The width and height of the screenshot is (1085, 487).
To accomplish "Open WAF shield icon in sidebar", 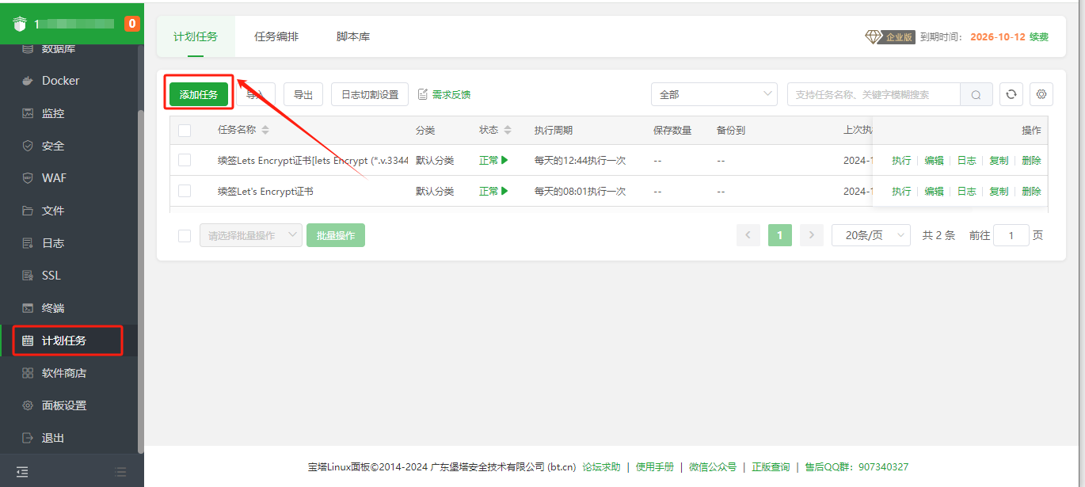I will point(28,178).
